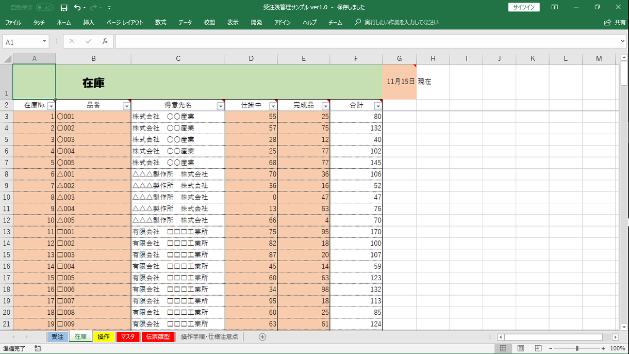The image size is (629, 354).
Task: Expand the Name Box dropdown arrow
Action: point(44,41)
